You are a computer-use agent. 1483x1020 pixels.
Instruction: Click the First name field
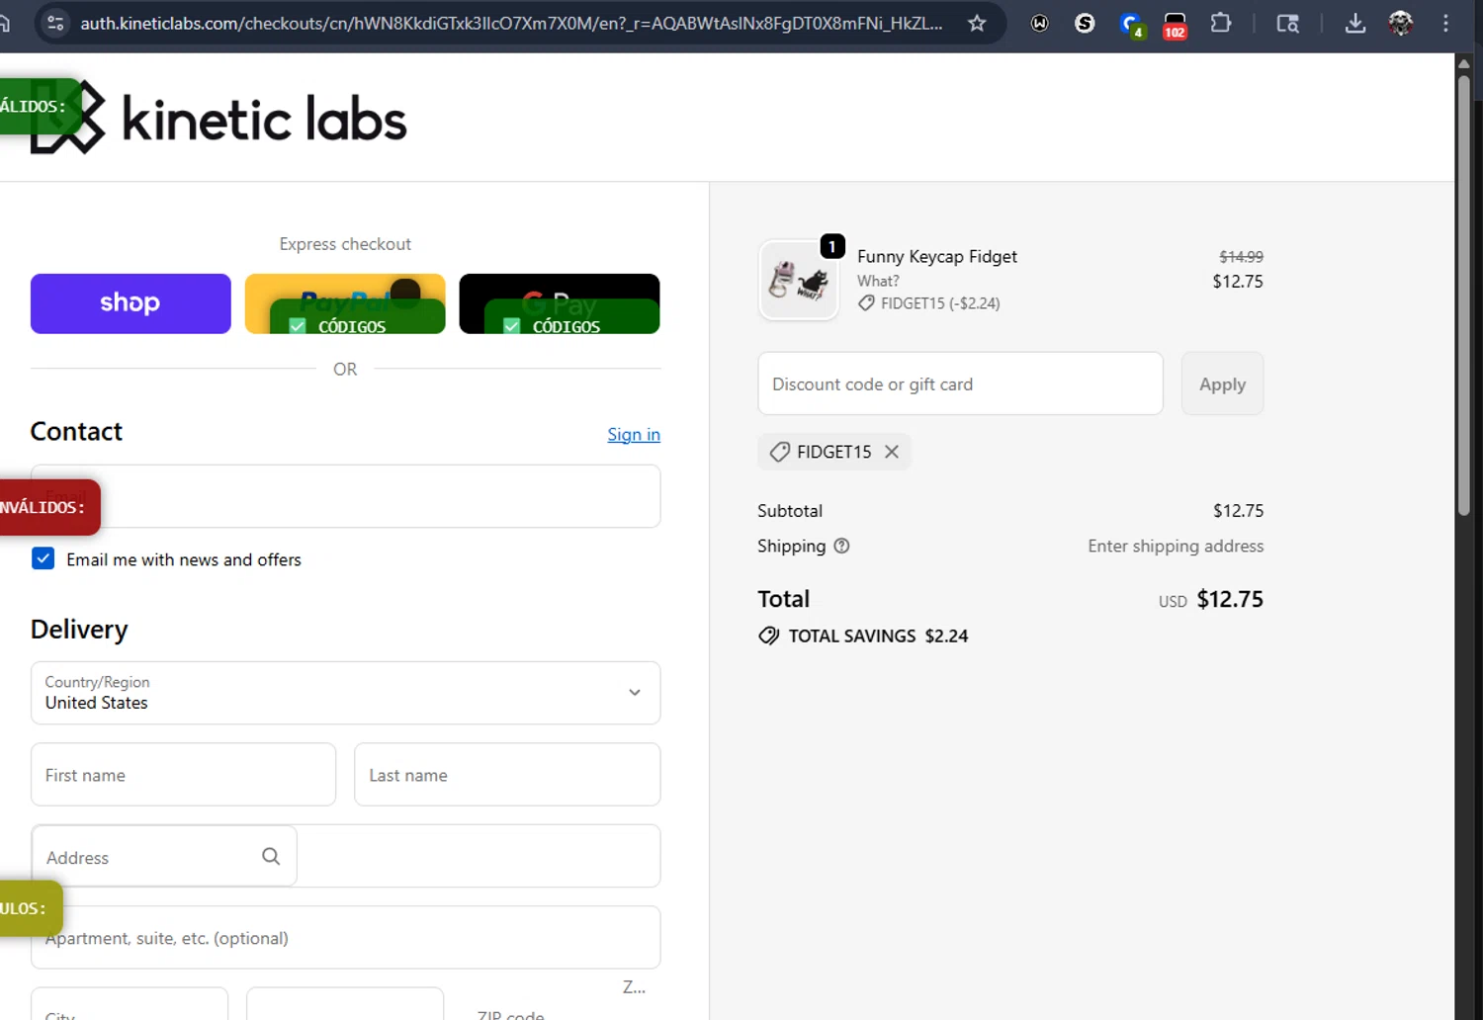click(x=183, y=775)
